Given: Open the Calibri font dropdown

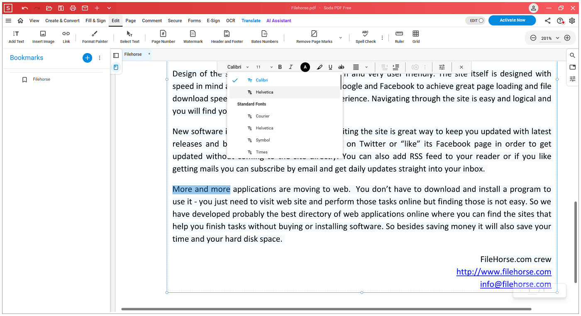Looking at the screenshot, I should (238, 67).
